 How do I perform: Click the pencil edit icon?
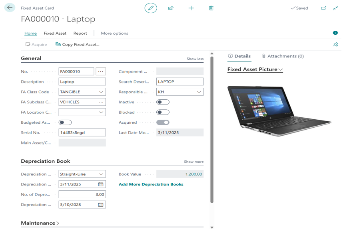(x=151, y=8)
